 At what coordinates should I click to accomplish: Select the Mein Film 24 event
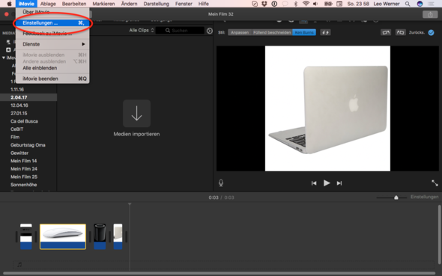coord(24,169)
